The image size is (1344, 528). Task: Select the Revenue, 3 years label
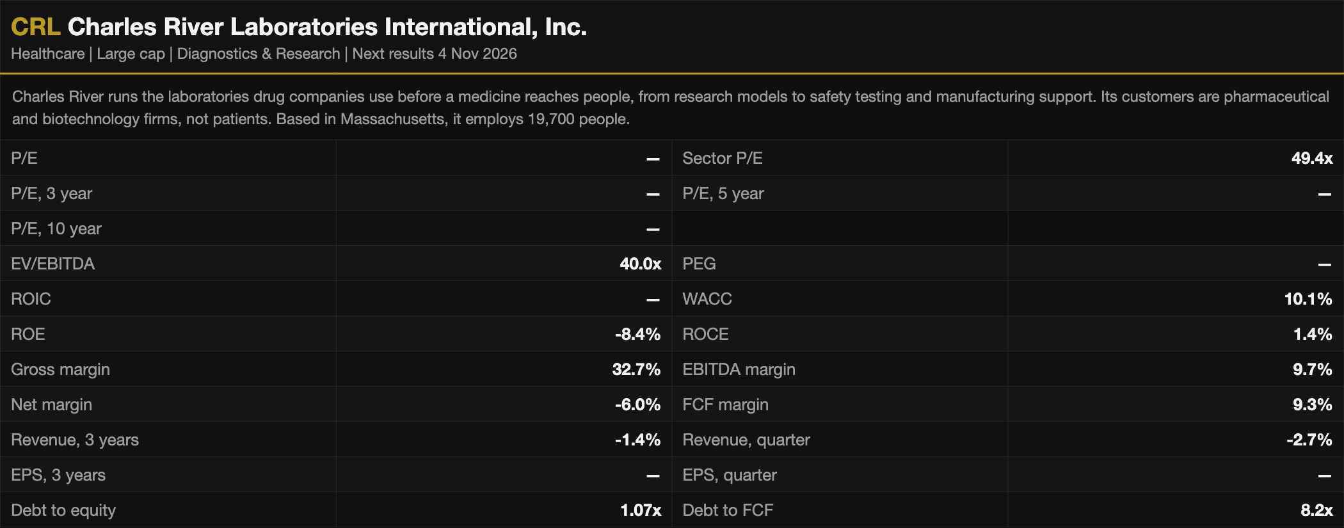click(75, 440)
